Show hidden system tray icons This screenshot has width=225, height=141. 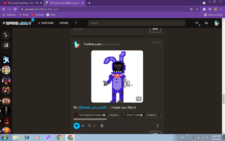190,138
